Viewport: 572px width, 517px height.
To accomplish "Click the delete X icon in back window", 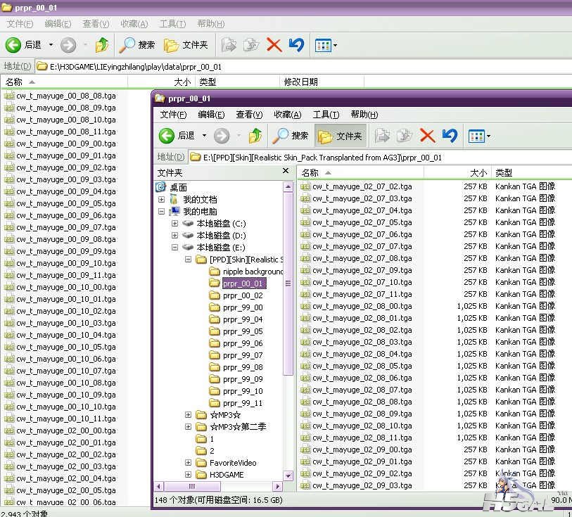I will pos(274,45).
